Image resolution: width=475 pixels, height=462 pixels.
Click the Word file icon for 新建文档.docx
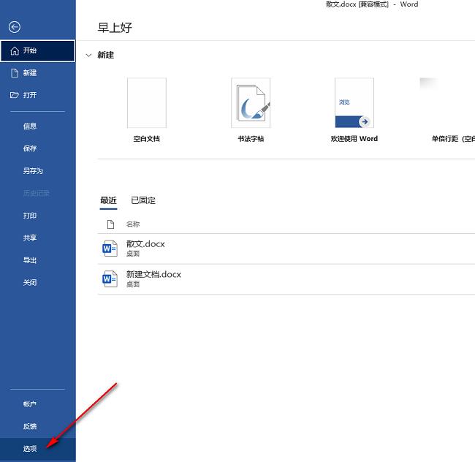coord(110,279)
